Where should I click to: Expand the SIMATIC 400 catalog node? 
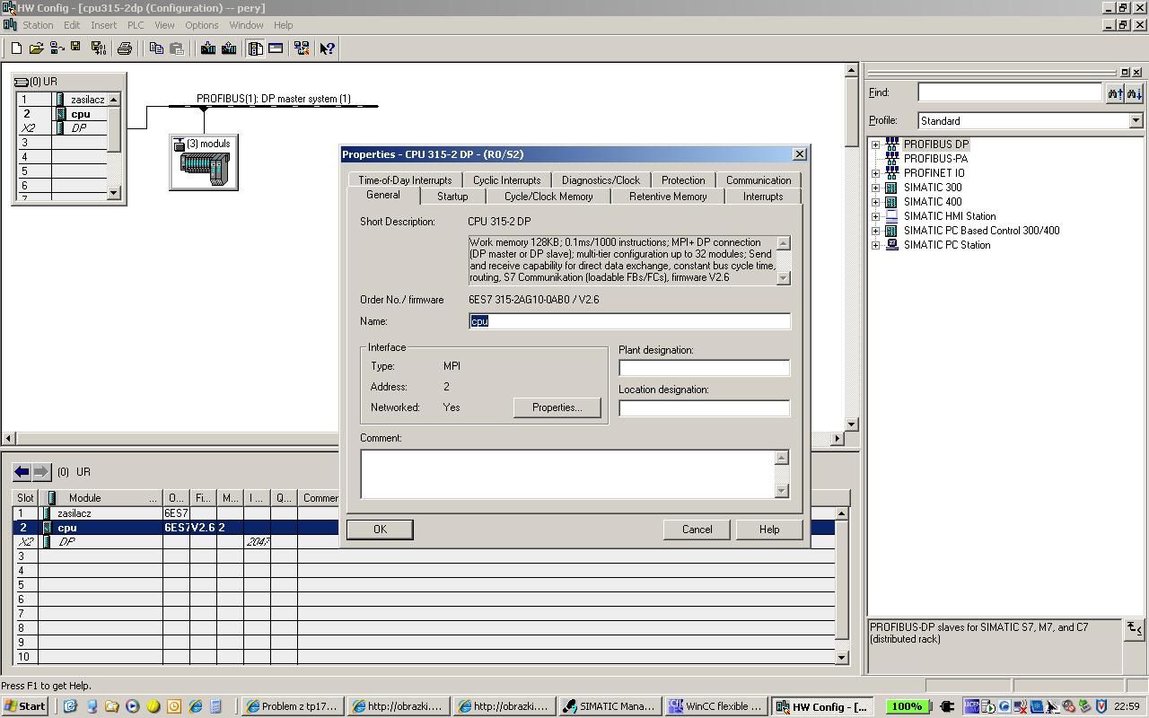pyautogui.click(x=875, y=202)
